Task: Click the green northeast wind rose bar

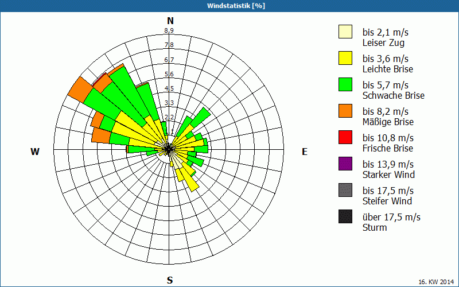Action: 201,117
